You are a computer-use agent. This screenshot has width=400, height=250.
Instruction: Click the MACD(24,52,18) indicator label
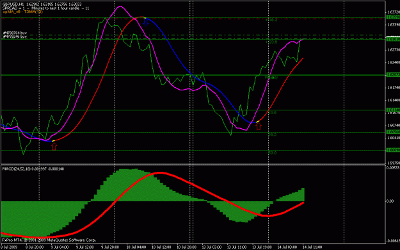coord(33,169)
